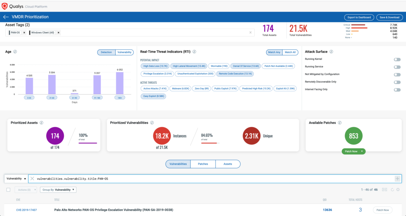Viewport: 406px width, 216px height.
Task: Open info icon beside Prioritized Vulnerabilities
Action: (x=152, y=123)
